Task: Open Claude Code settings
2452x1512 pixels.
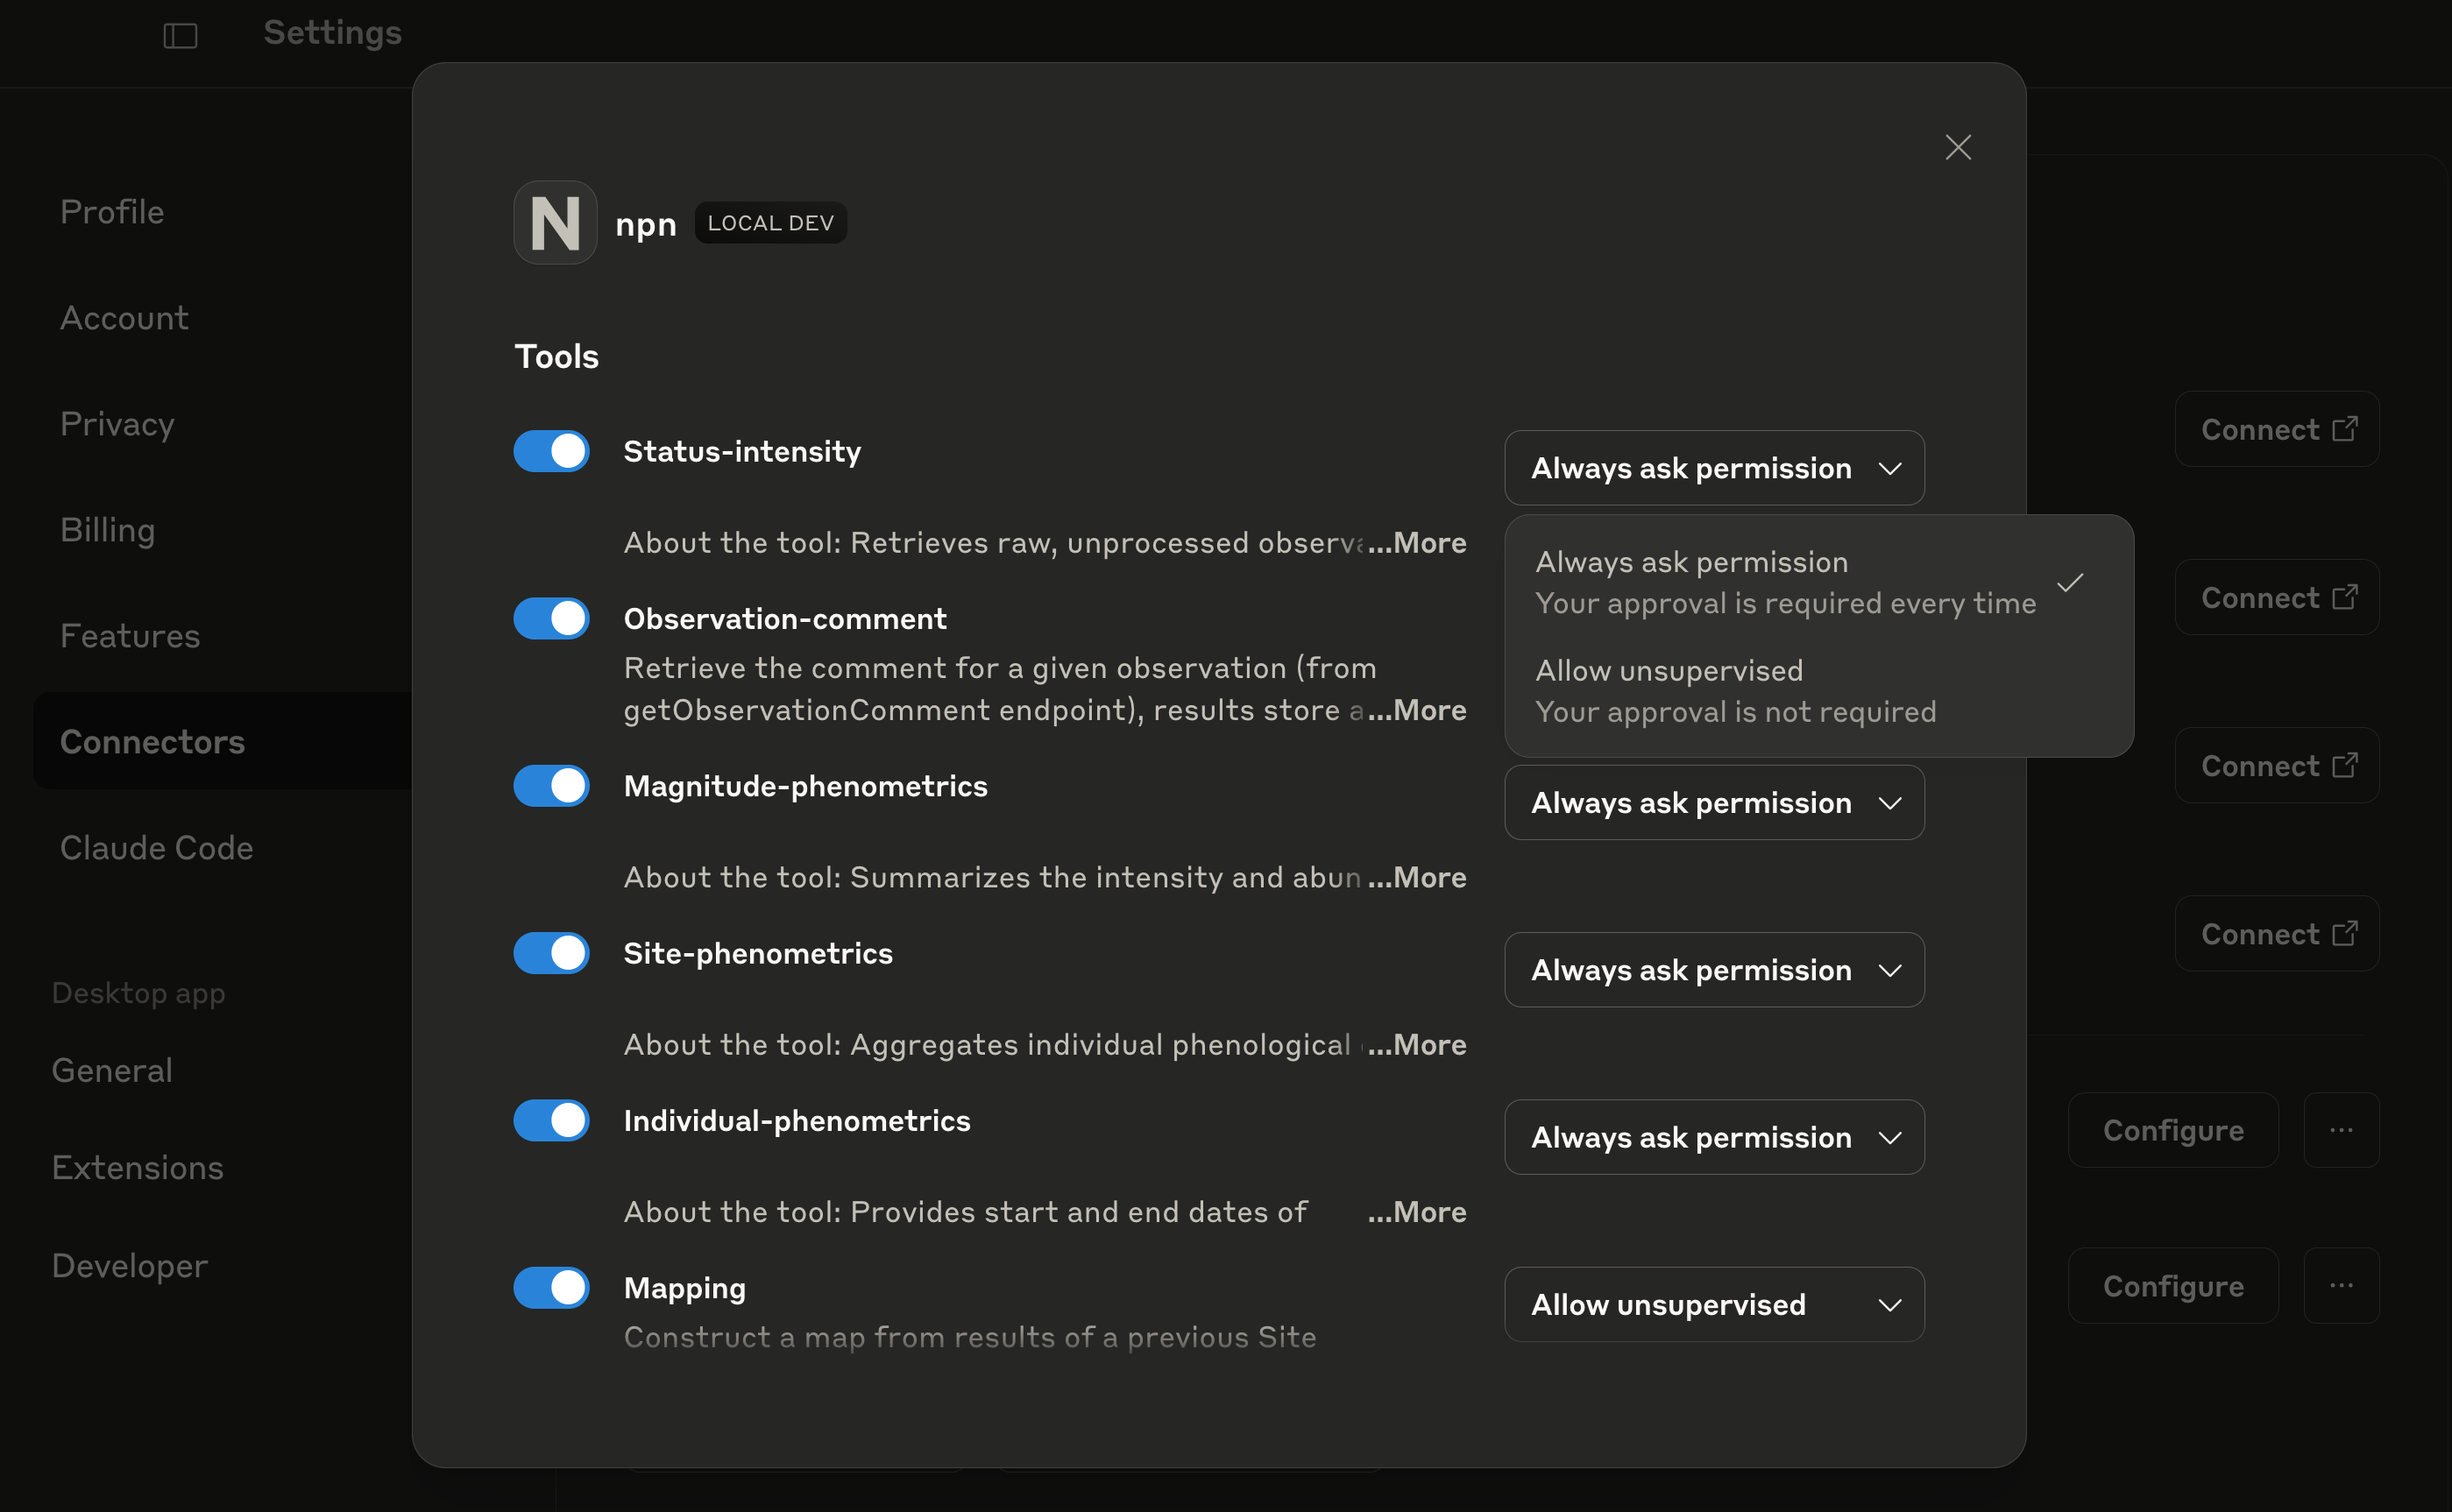Action: tap(156, 848)
